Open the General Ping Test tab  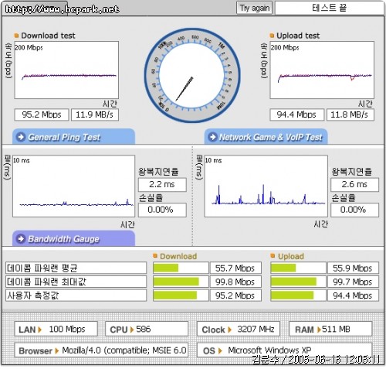[73, 137]
